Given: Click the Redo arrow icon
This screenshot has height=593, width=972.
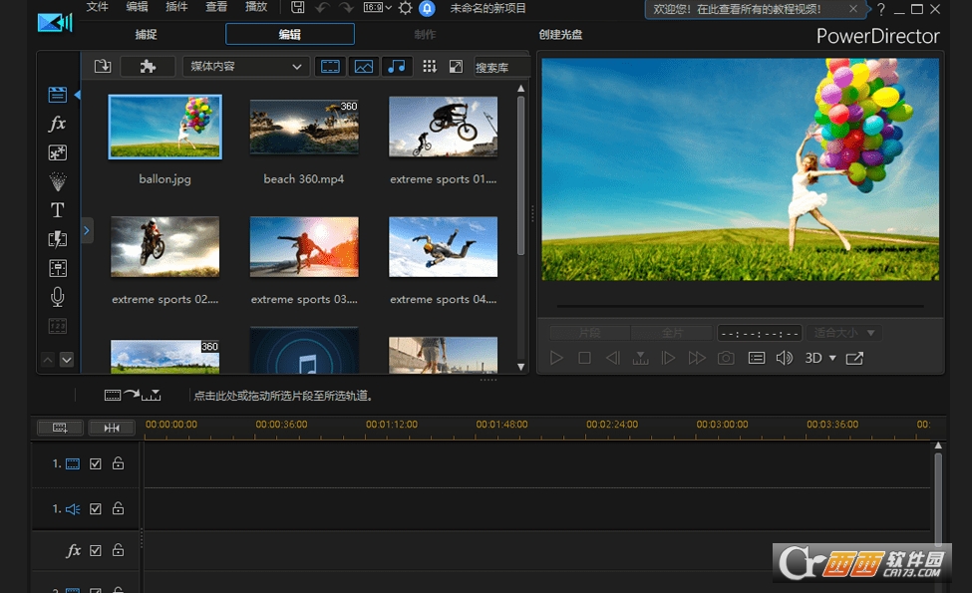Looking at the screenshot, I should click(346, 8).
